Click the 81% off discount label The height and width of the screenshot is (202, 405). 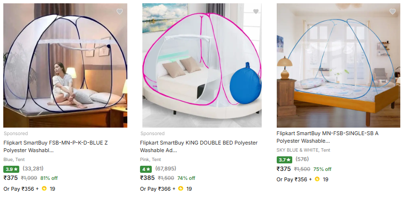49,178
